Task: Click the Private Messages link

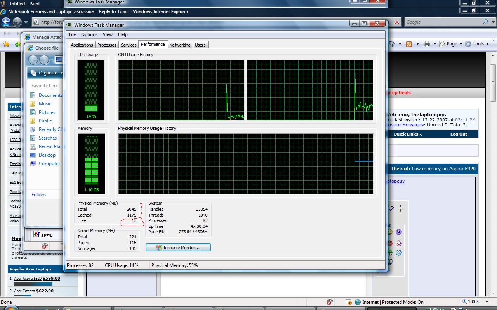Action: click(x=405, y=125)
